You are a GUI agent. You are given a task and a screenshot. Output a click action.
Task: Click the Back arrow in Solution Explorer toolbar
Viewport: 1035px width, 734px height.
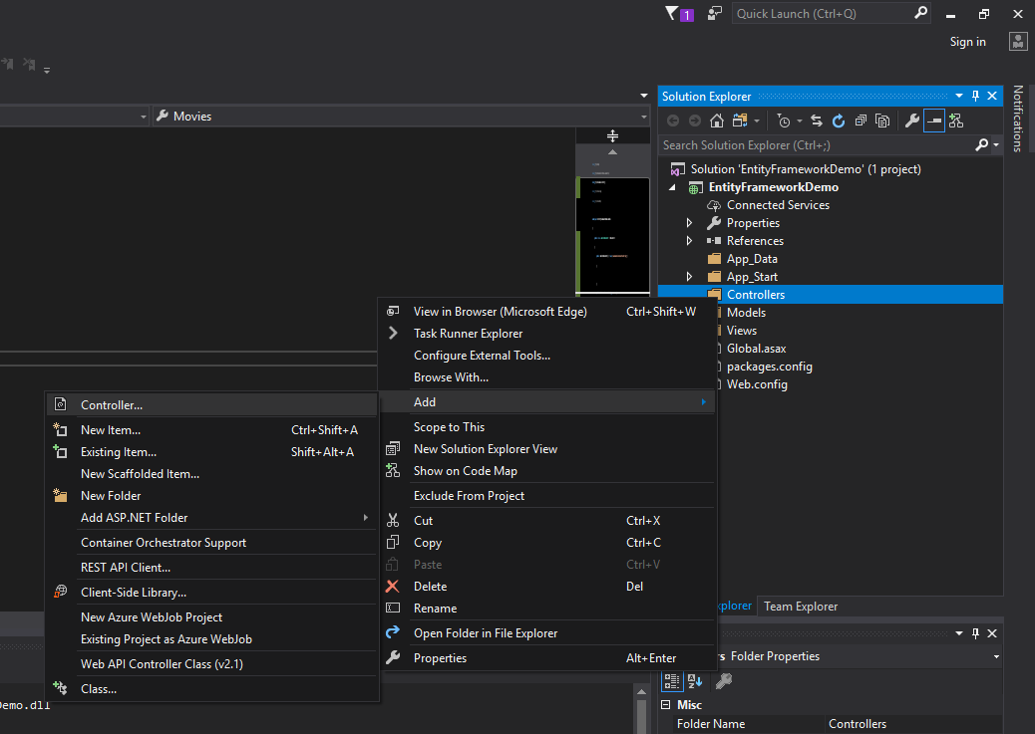673,121
